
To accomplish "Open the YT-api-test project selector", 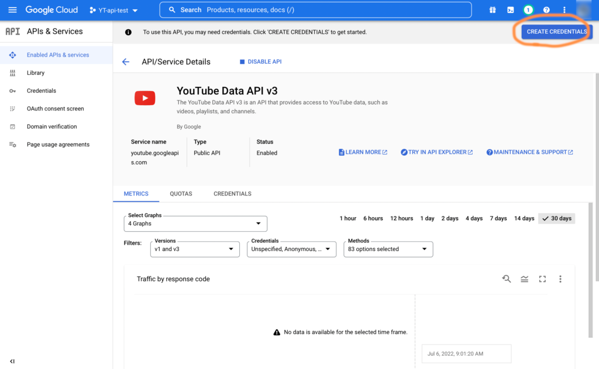I will click(113, 11).
